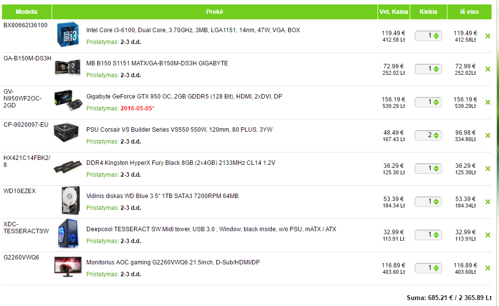The width and height of the screenshot is (499, 306).
Task: Open the HyperX Fury memory image
Action: tap(67, 166)
